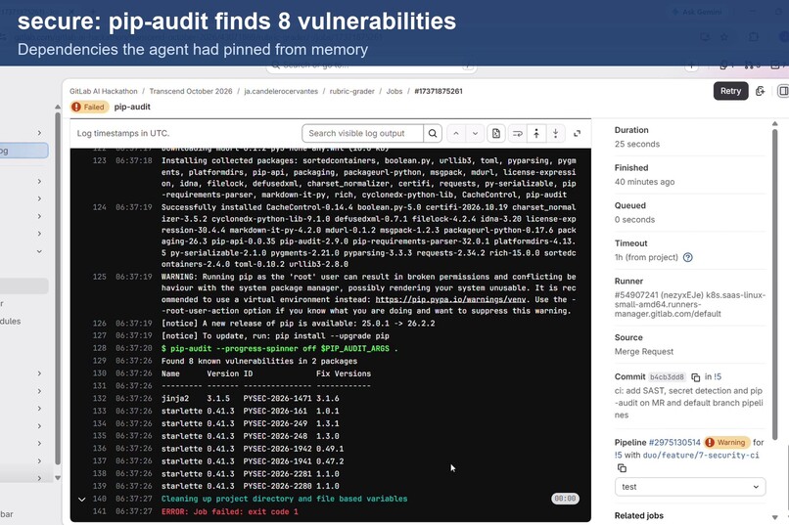789x525 pixels.
Task: Copy the branch name duo/feature/7-security-ci icon
Action: point(622,468)
